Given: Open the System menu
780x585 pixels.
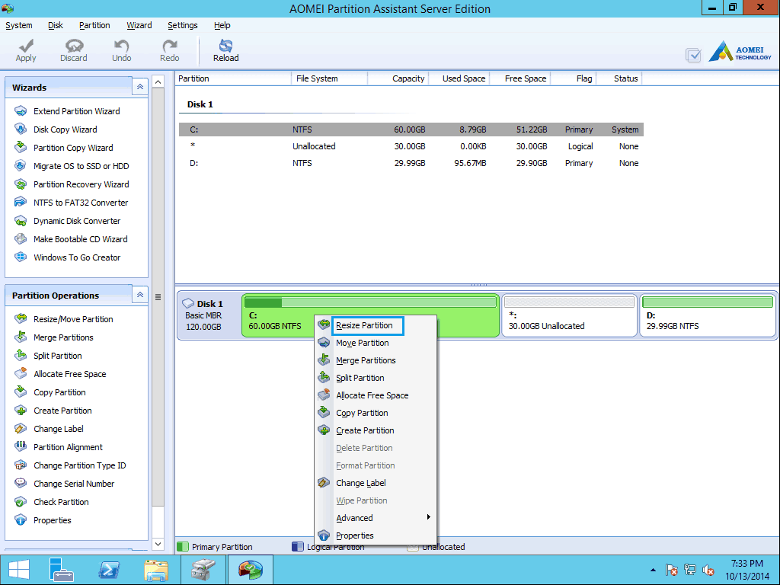Looking at the screenshot, I should [19, 25].
